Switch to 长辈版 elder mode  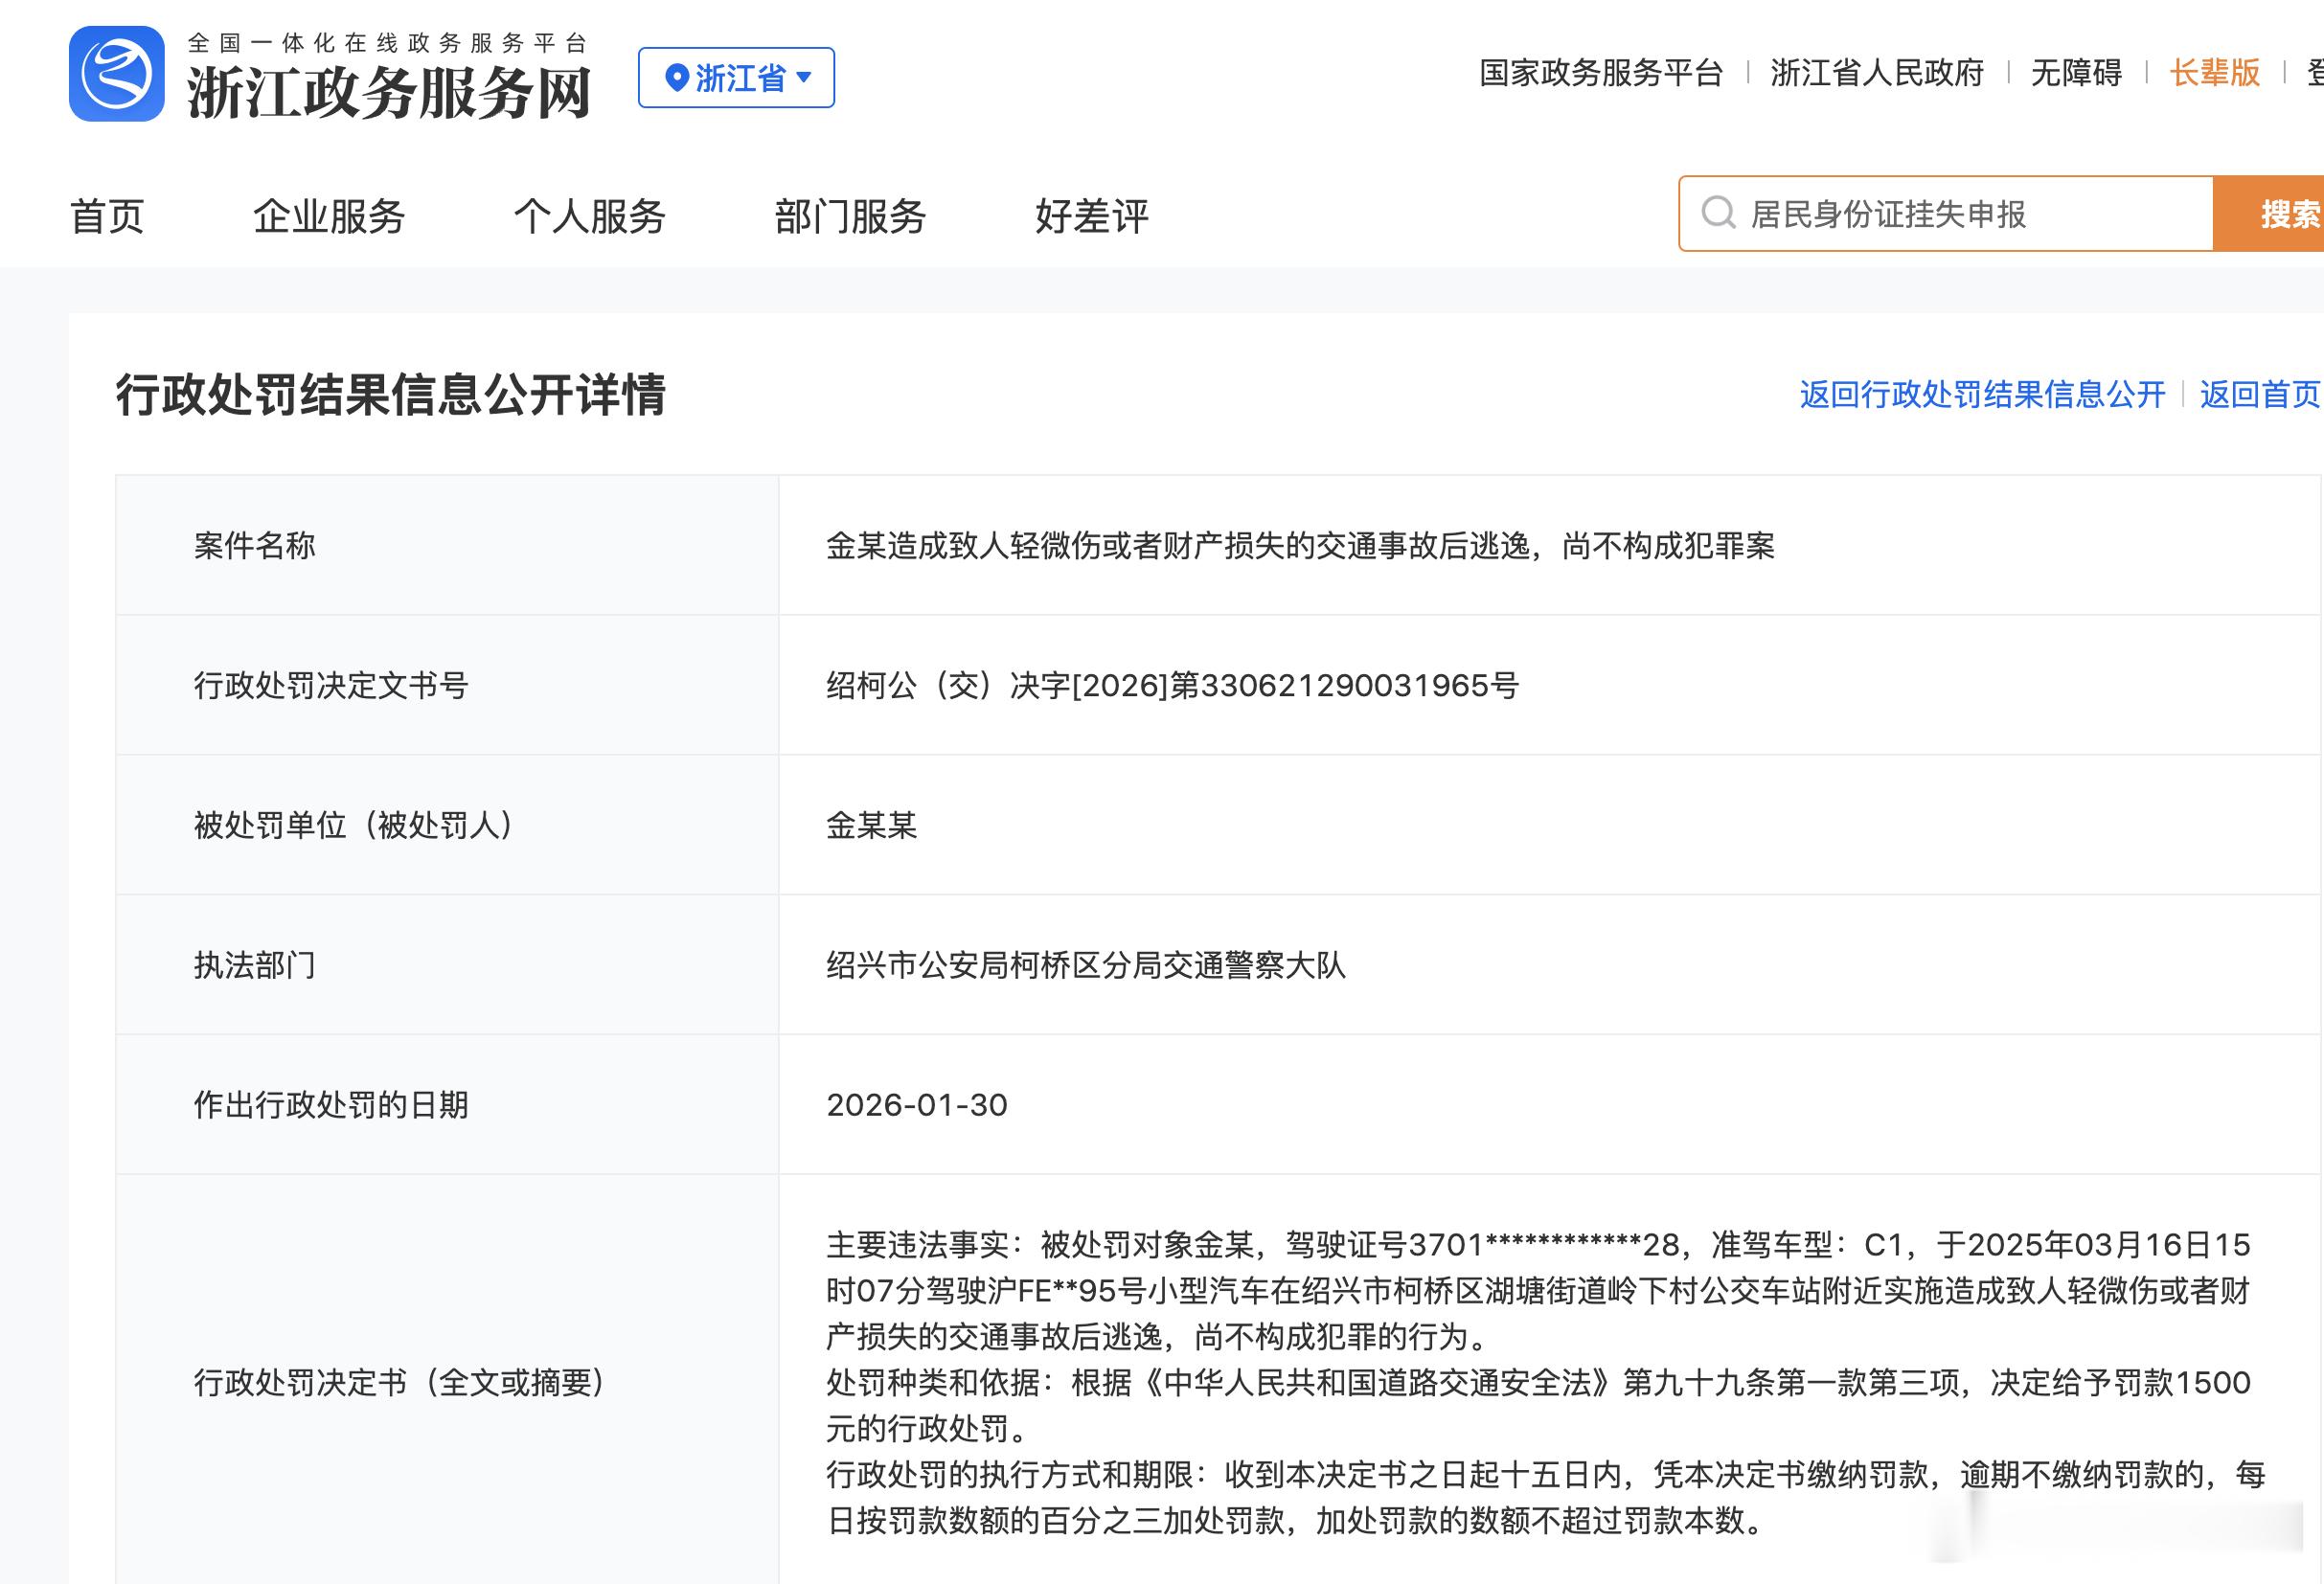(2214, 73)
